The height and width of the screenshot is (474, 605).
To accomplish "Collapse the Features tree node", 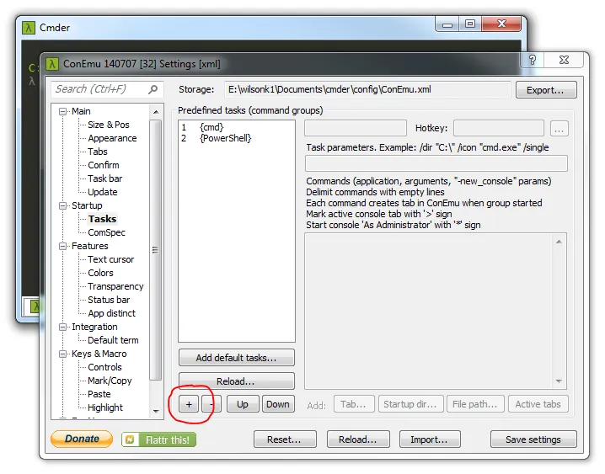I will [x=62, y=246].
